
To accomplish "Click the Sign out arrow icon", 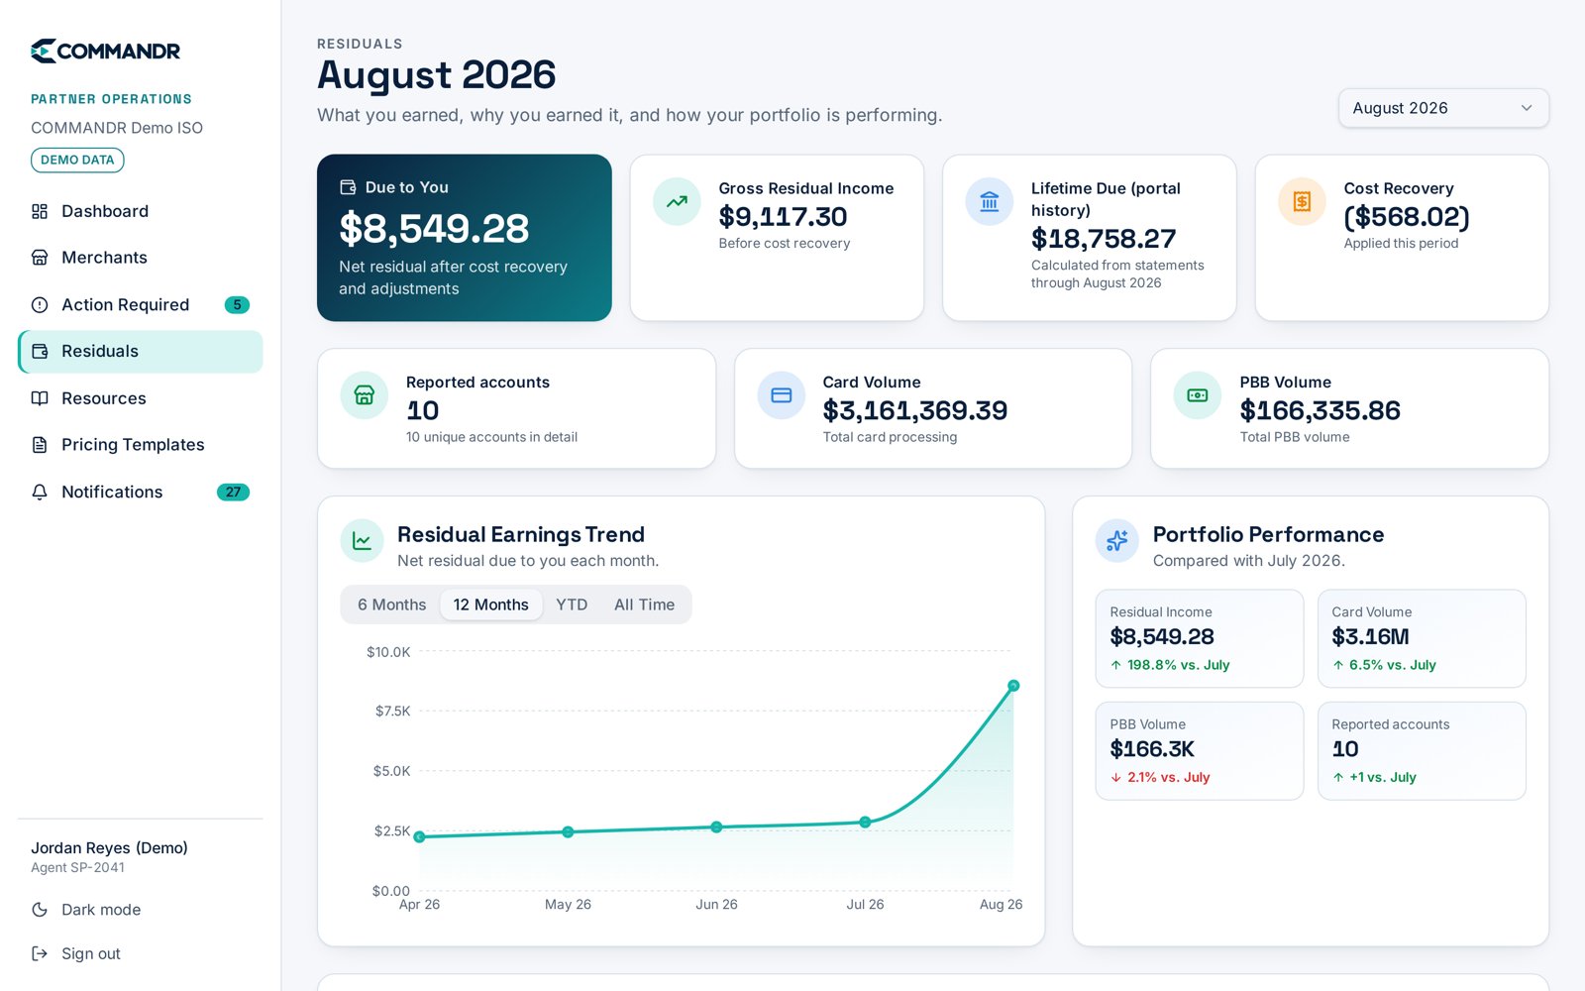I will coord(40,953).
